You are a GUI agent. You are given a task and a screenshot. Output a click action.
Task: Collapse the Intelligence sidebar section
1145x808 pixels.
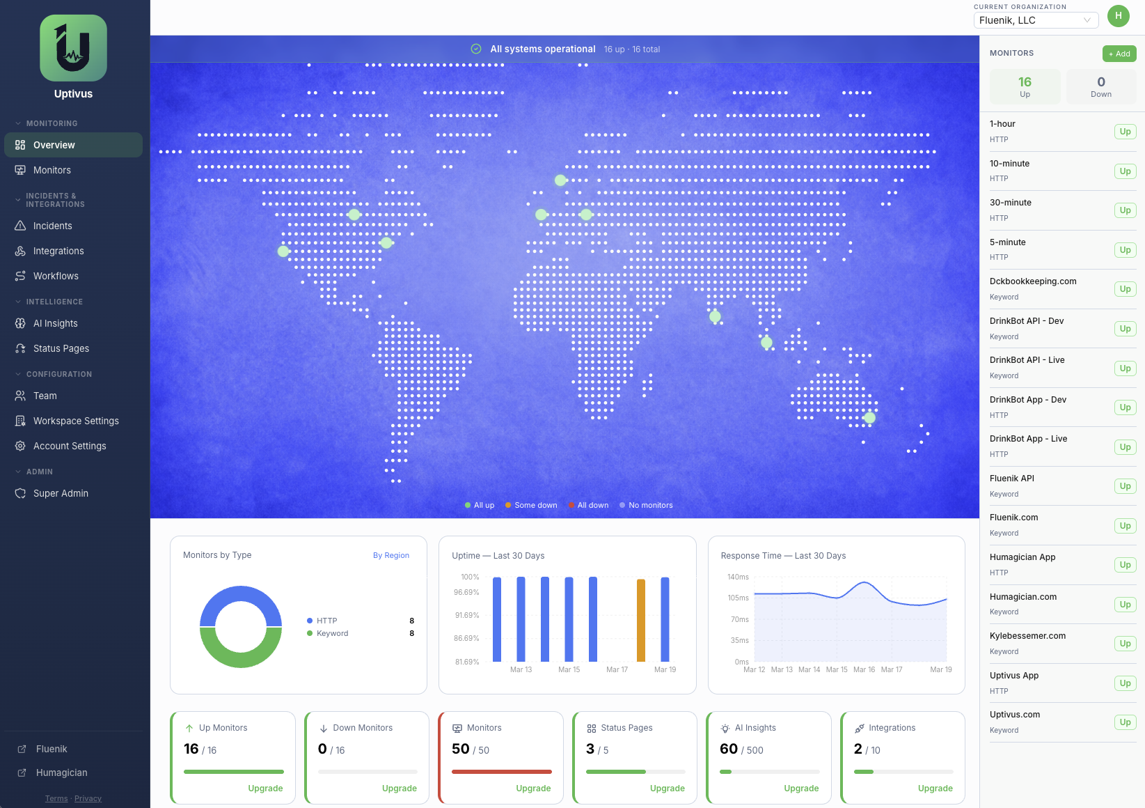pos(18,302)
